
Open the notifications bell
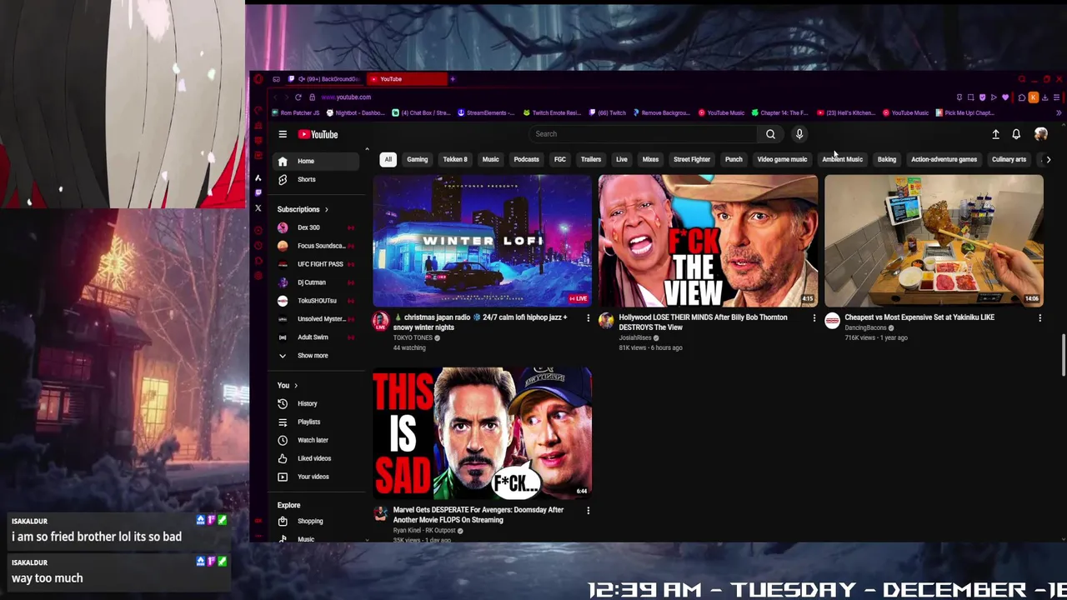click(1016, 134)
